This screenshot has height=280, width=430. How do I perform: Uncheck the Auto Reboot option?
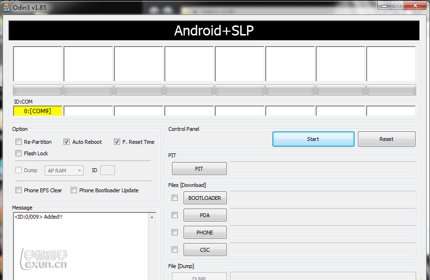(x=66, y=142)
